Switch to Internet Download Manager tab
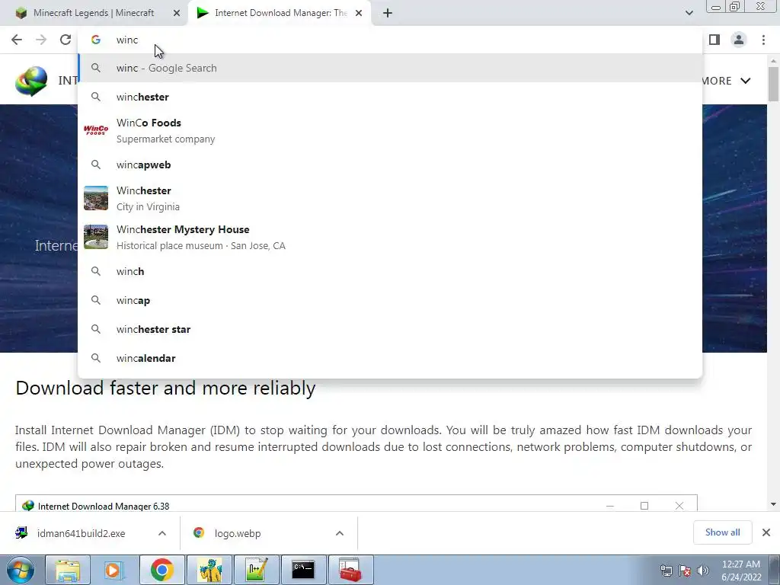The width and height of the screenshot is (780, 585). pyautogui.click(x=280, y=13)
